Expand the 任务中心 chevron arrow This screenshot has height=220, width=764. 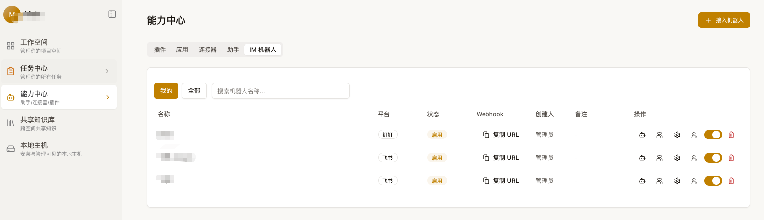[107, 71]
